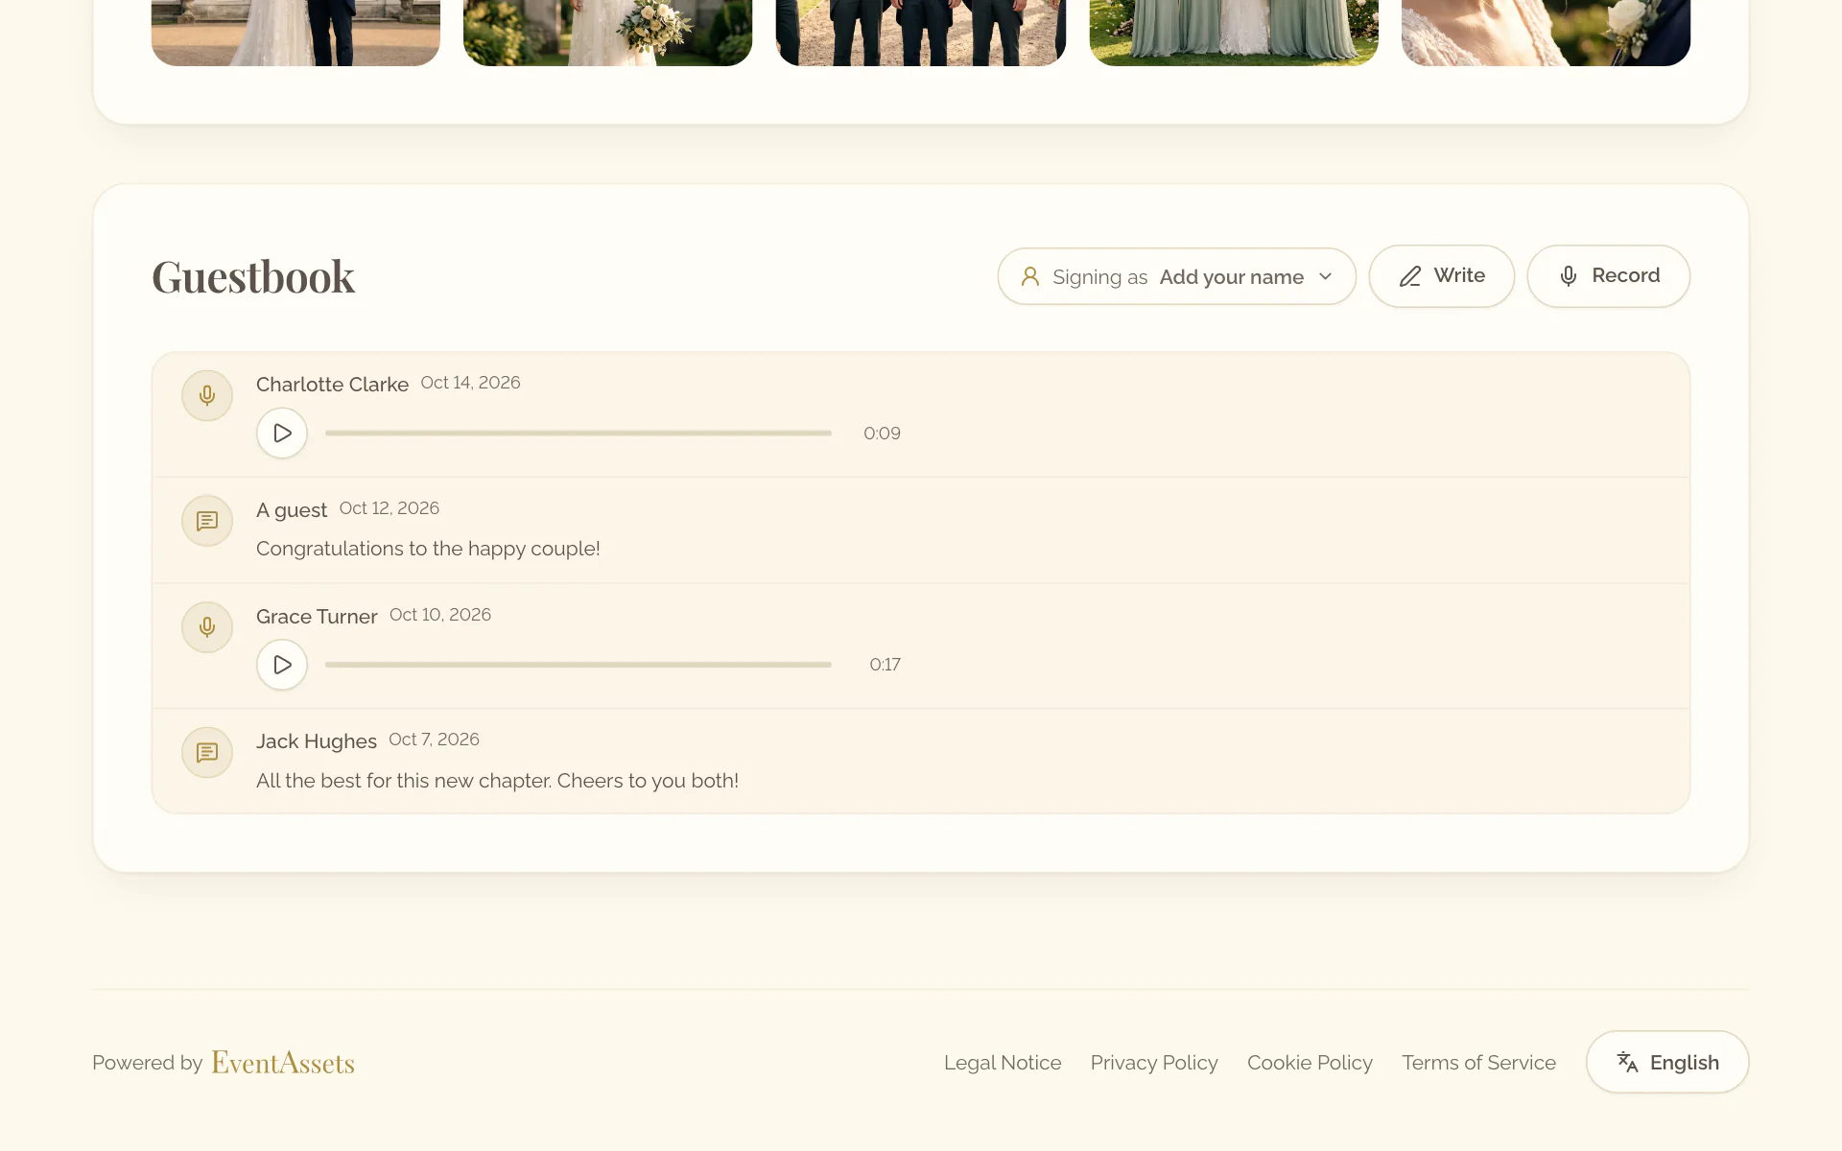Open the bride with bouquet photo thumbnail
1842x1151 pixels.
pos(608,33)
